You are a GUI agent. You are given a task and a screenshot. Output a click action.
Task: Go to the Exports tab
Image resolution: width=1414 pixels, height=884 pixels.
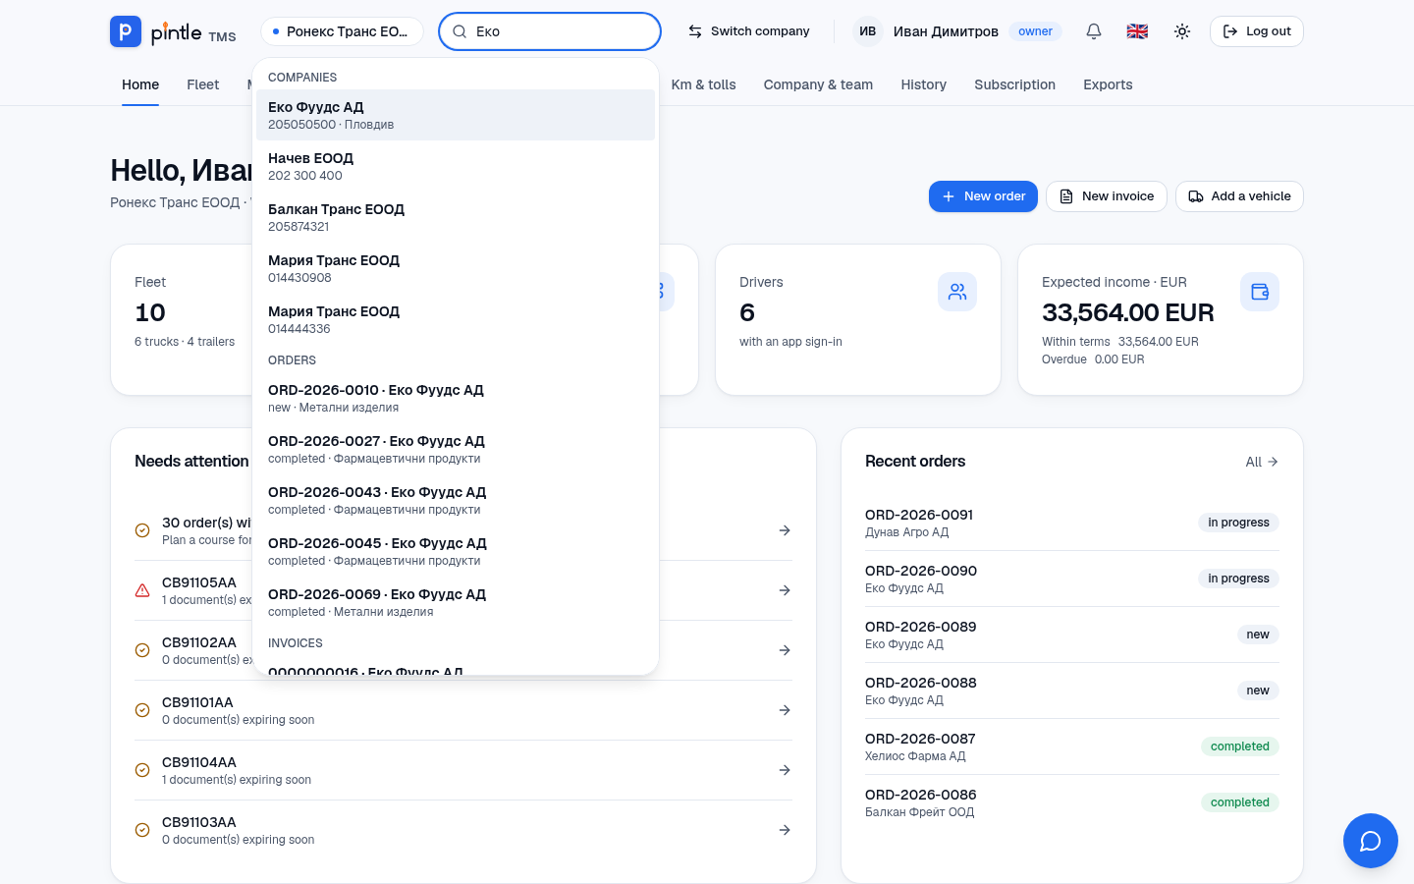1108,84
